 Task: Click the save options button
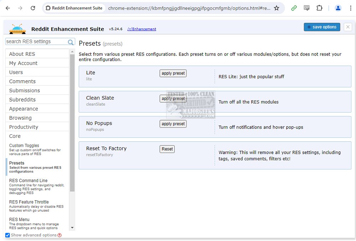(x=322, y=27)
